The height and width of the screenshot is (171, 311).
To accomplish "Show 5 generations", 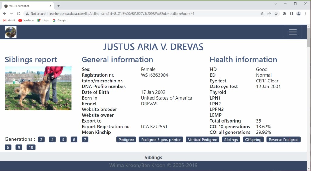I will click(x=63, y=140).
